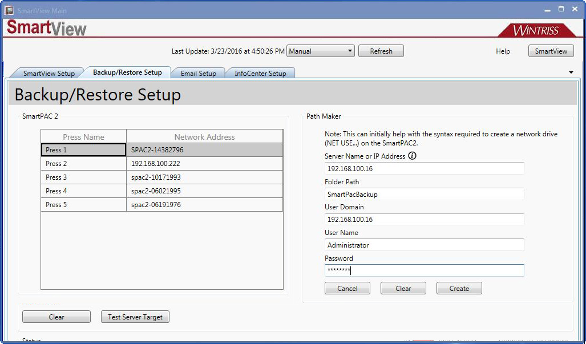Select the Press 5 name cell
586x344 pixels.
83,205
